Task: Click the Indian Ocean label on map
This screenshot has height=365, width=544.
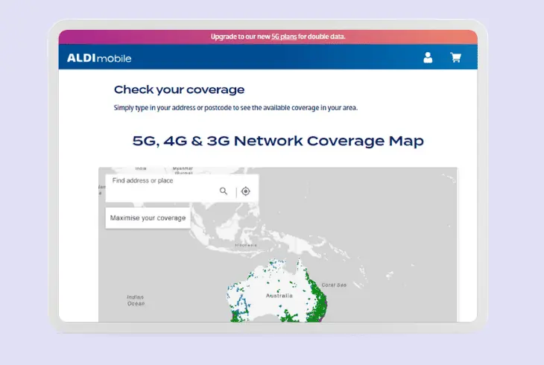Action: pos(136,300)
